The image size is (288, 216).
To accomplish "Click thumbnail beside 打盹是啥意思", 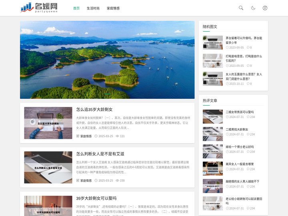I will tap(213, 61).
